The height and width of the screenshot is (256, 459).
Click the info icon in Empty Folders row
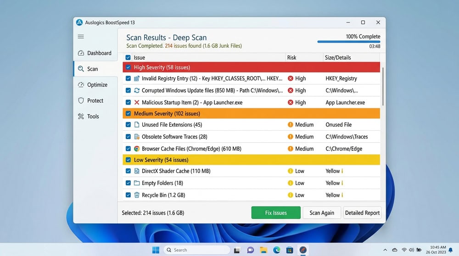coord(342,183)
